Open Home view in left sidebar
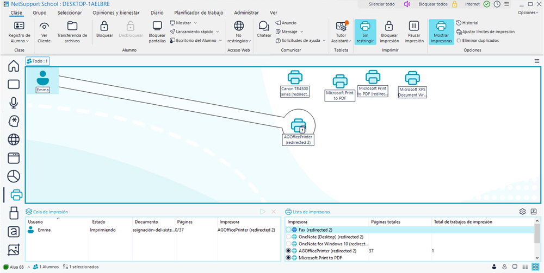Image resolution: width=544 pixels, height=273 pixels. pos(14,66)
